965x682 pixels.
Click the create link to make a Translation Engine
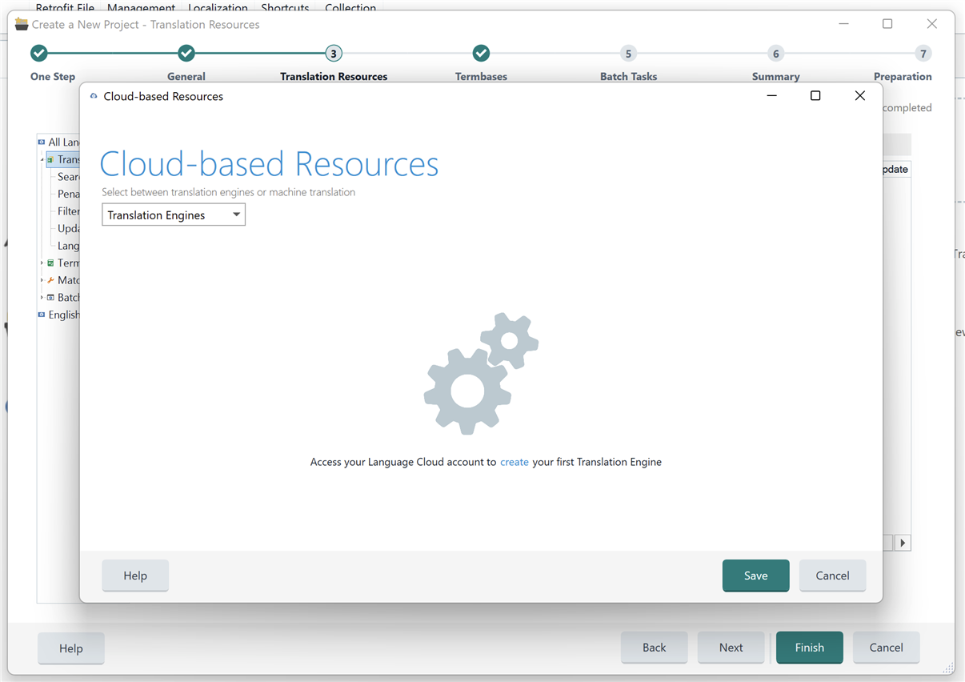pos(515,462)
